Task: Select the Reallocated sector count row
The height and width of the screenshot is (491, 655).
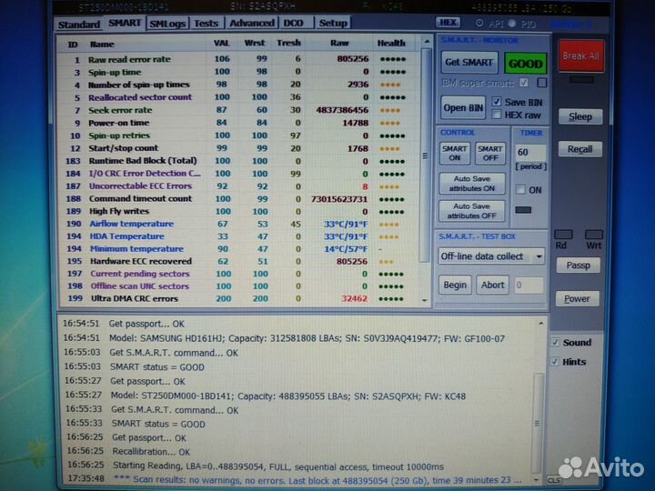Action: [238, 97]
